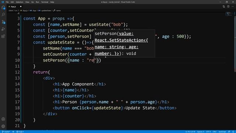Image resolution: width=236 pixels, height=133 pixels.
Task: Click closing </div> tag on line 19
Action: [x=50, y=114]
